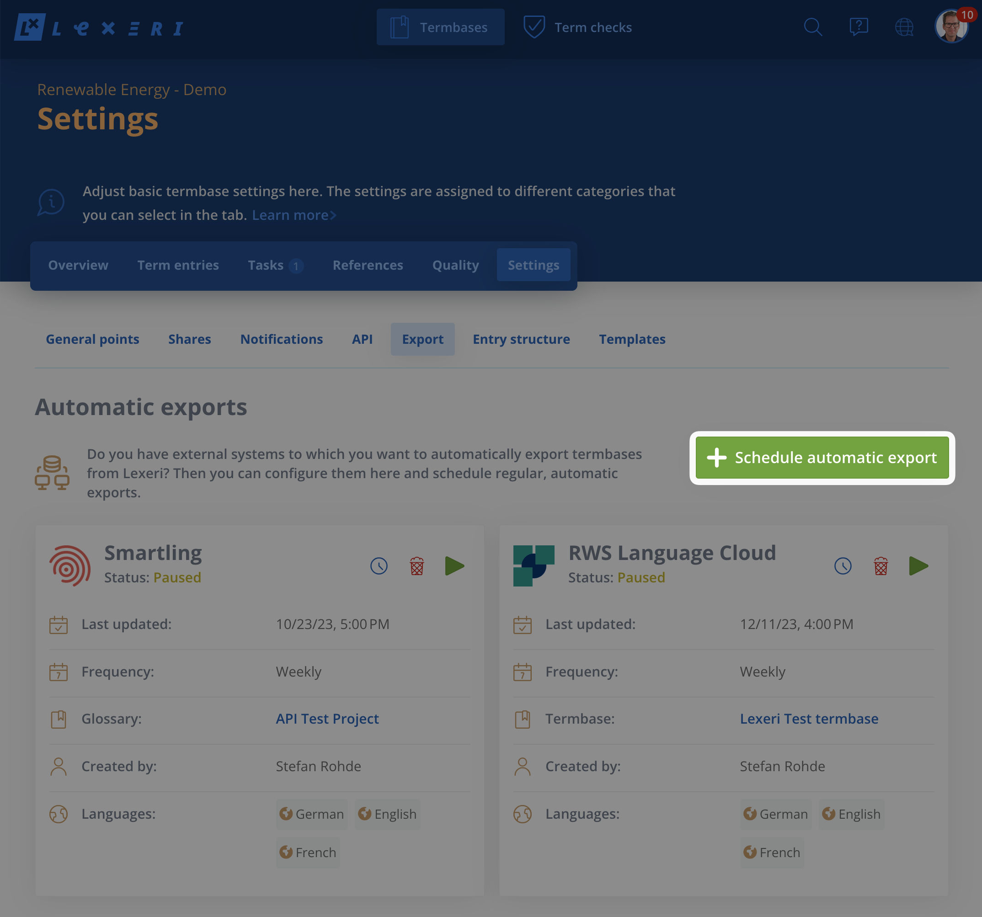Follow the Learn more link
Image resolution: width=982 pixels, height=917 pixels.
(x=294, y=215)
